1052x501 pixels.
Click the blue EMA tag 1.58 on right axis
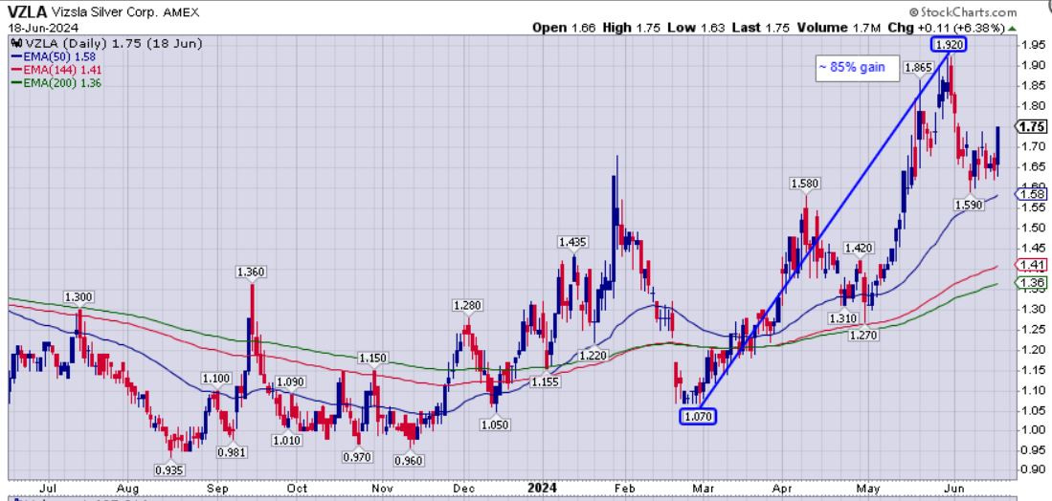coord(1033,194)
